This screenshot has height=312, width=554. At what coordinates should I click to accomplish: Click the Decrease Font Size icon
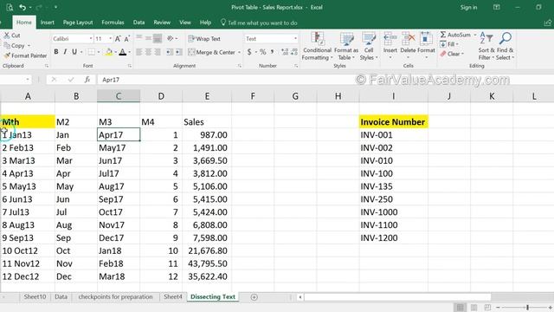127,38
